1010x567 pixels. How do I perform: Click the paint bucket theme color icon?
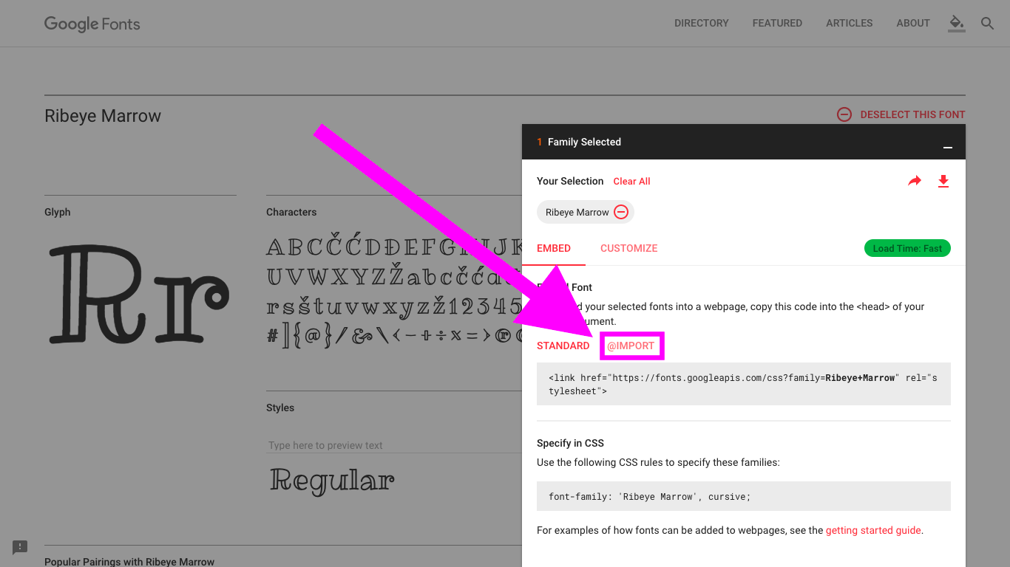pos(957,23)
